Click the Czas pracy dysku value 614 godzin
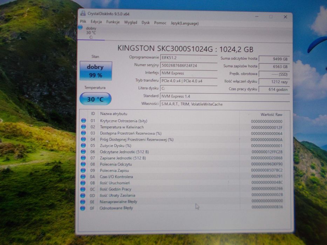 click(x=274, y=89)
